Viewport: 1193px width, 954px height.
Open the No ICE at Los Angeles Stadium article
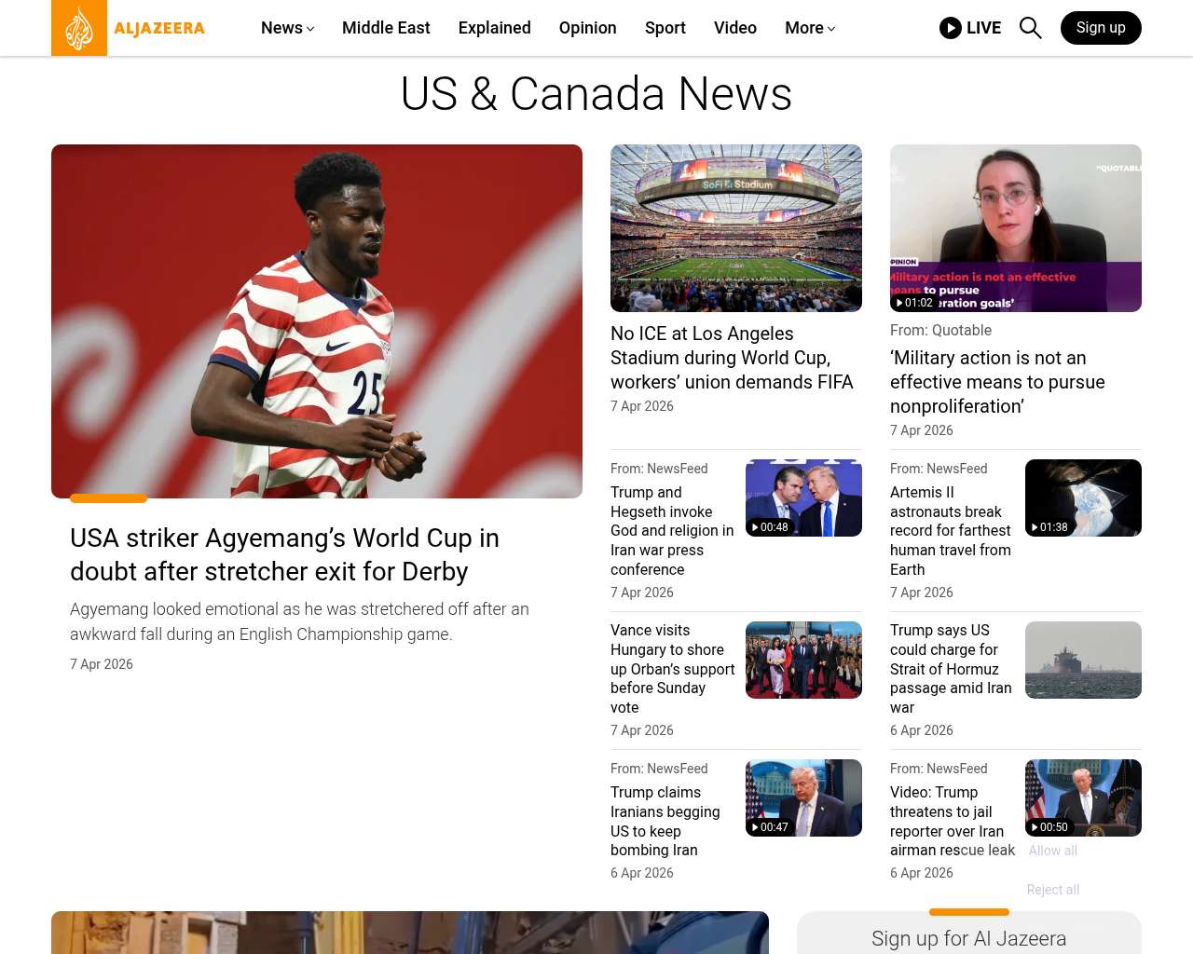[732, 358]
